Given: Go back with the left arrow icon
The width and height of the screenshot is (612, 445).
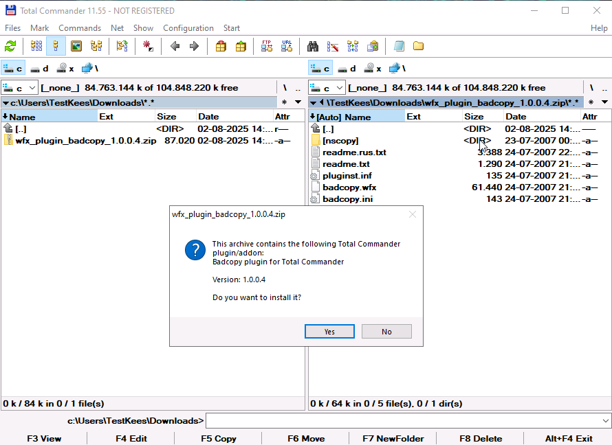Looking at the screenshot, I should click(x=175, y=47).
